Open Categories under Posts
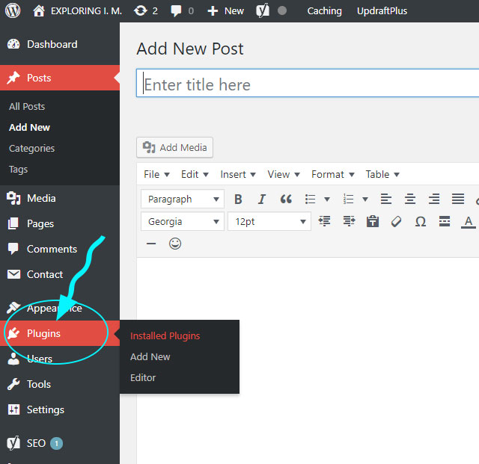 [x=31, y=148]
